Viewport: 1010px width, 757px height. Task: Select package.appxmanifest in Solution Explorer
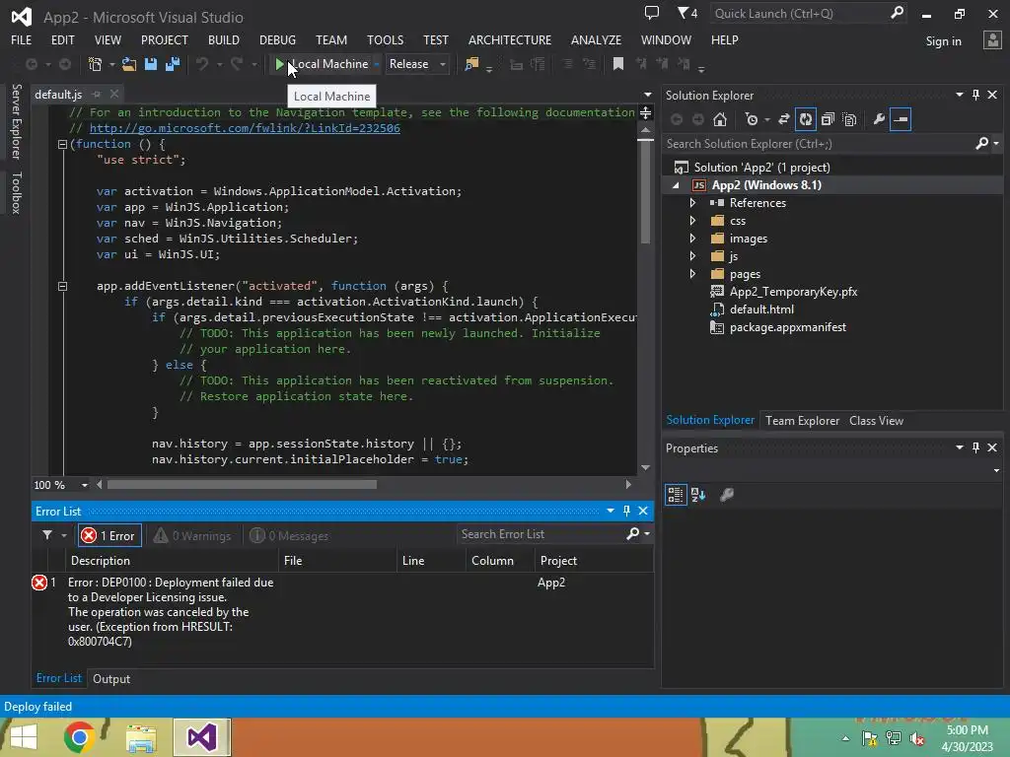point(787,327)
